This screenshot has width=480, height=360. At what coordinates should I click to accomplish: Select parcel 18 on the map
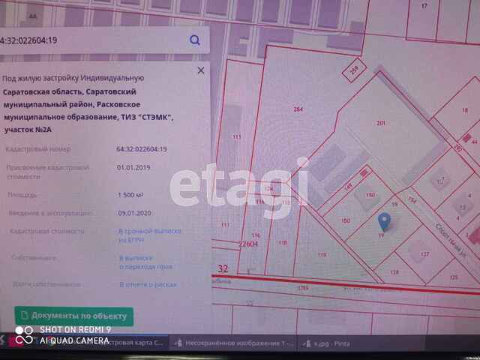click(x=465, y=110)
